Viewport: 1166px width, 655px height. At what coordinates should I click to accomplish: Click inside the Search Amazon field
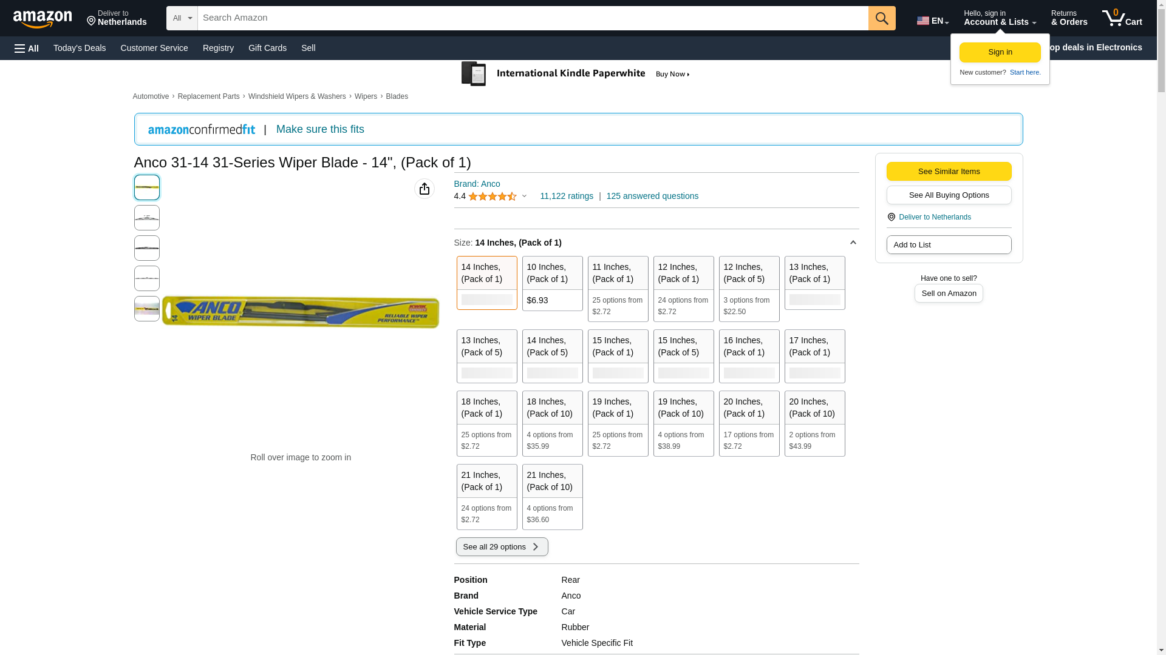(x=533, y=18)
